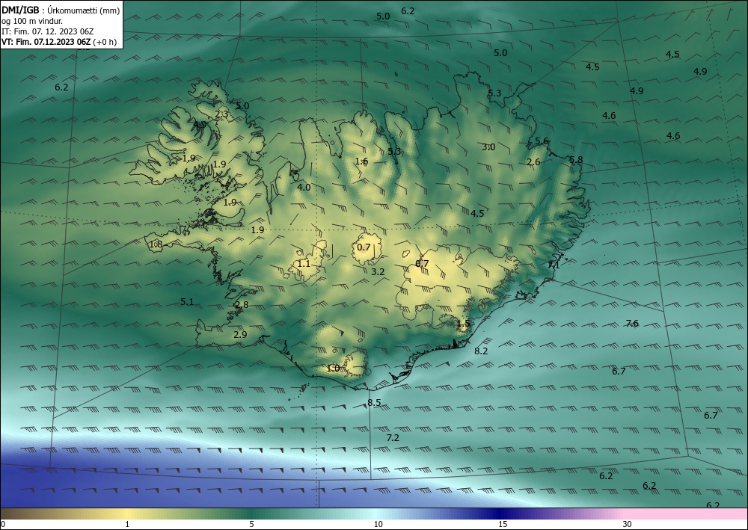Click the 1.5 value on the southeast coast
Image resolution: width=748 pixels, height=530 pixels.
tap(463, 324)
